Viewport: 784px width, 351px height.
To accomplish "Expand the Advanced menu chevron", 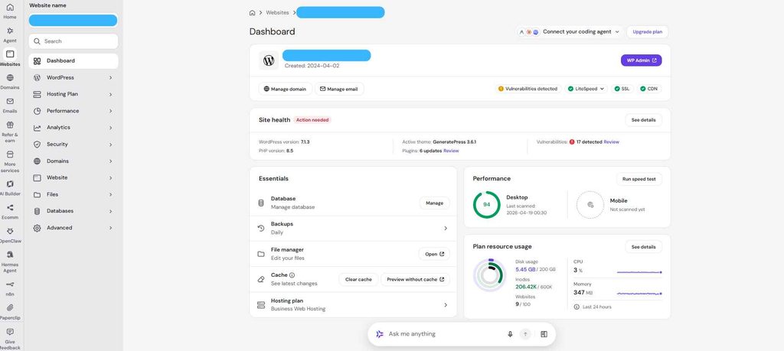I will [x=110, y=228].
